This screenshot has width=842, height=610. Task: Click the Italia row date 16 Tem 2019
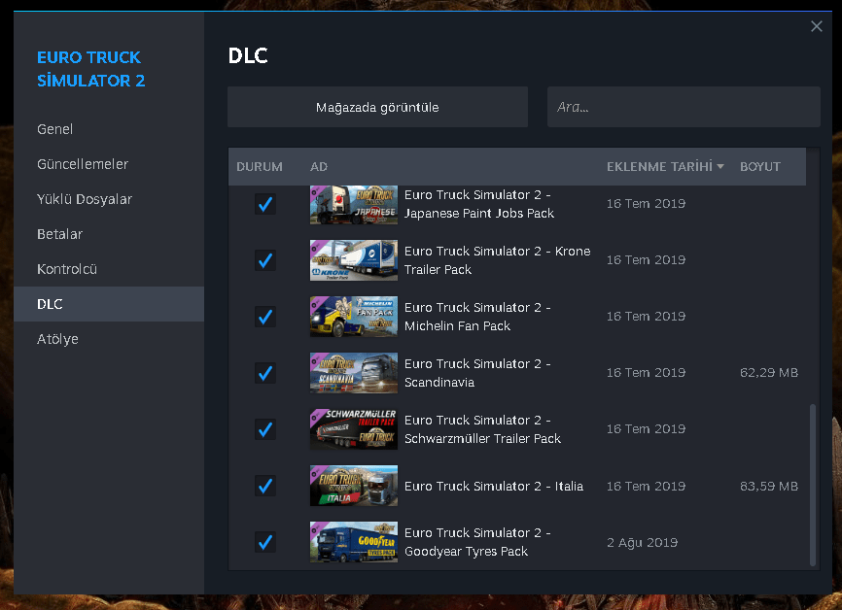646,486
